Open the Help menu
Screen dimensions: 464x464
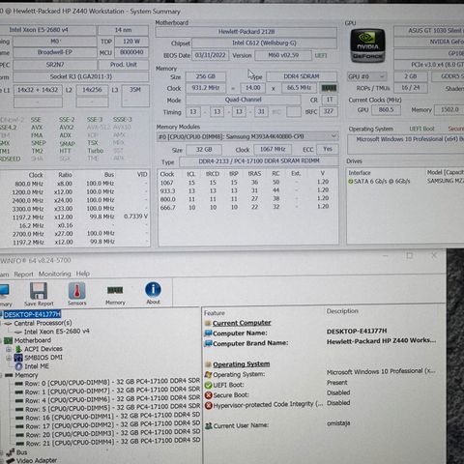tap(83, 274)
